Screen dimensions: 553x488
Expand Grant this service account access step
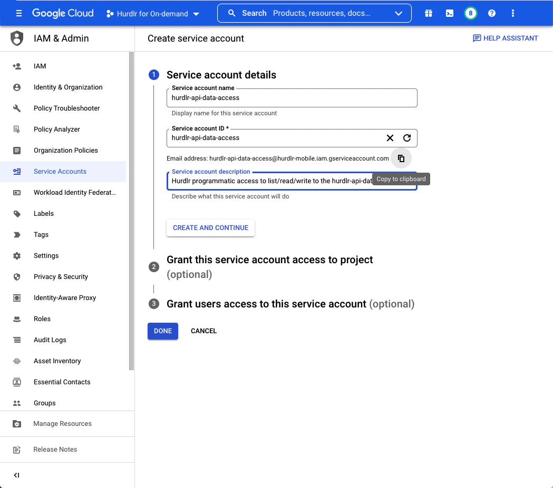point(269,267)
